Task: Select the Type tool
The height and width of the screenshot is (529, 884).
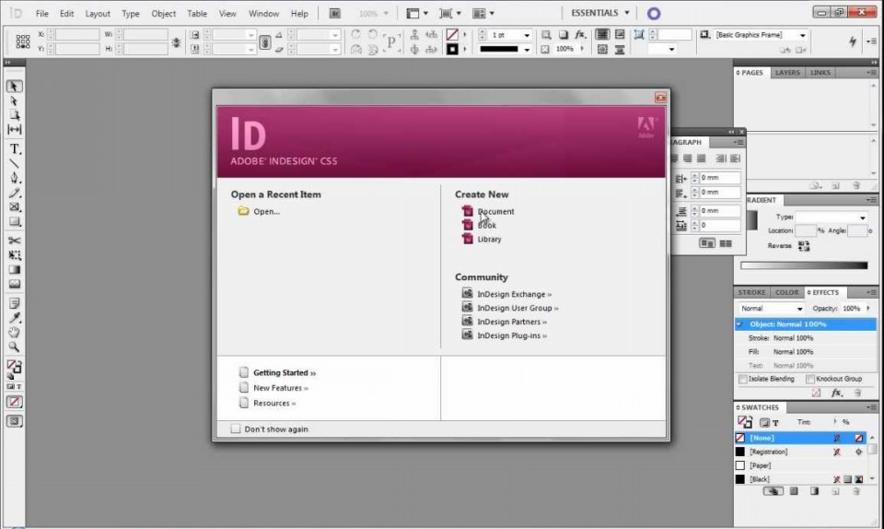Action: pos(14,149)
